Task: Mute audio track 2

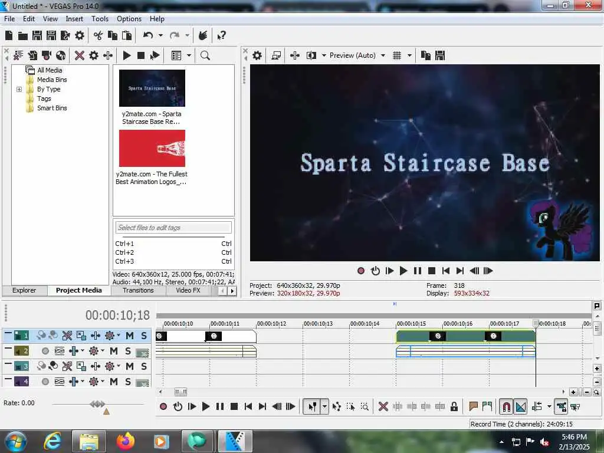Action: pos(114,351)
